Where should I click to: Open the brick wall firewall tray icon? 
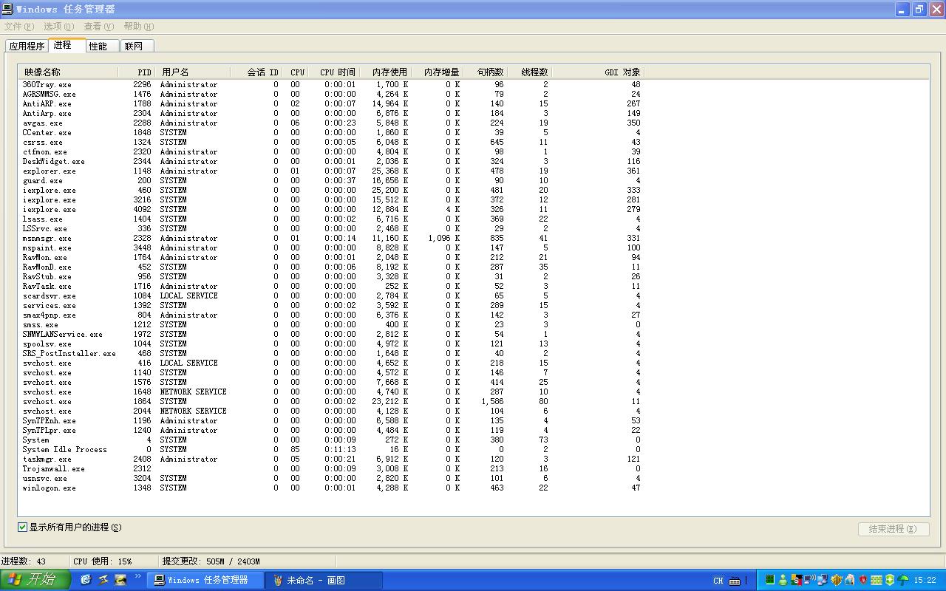877,580
